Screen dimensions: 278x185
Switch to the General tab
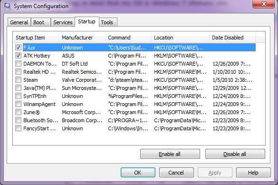click(19, 22)
